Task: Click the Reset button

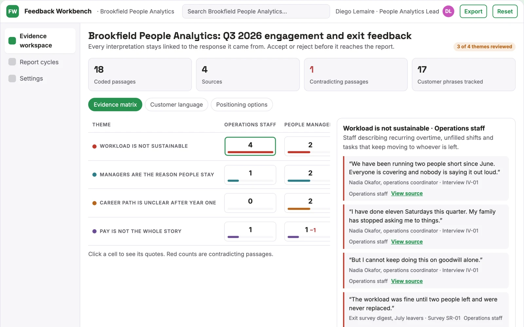Action: point(505,11)
